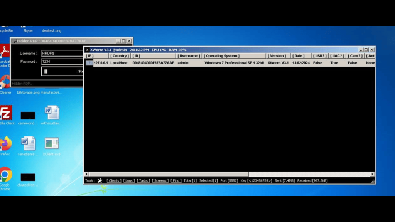Click the scrollbar left arrow in XWorm

pos(87,174)
